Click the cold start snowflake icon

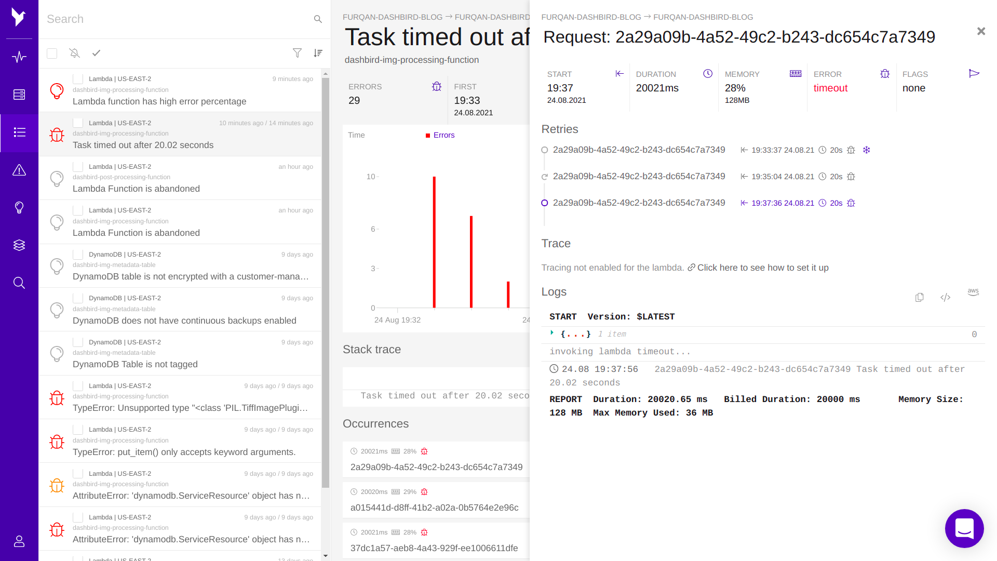pyautogui.click(x=866, y=150)
